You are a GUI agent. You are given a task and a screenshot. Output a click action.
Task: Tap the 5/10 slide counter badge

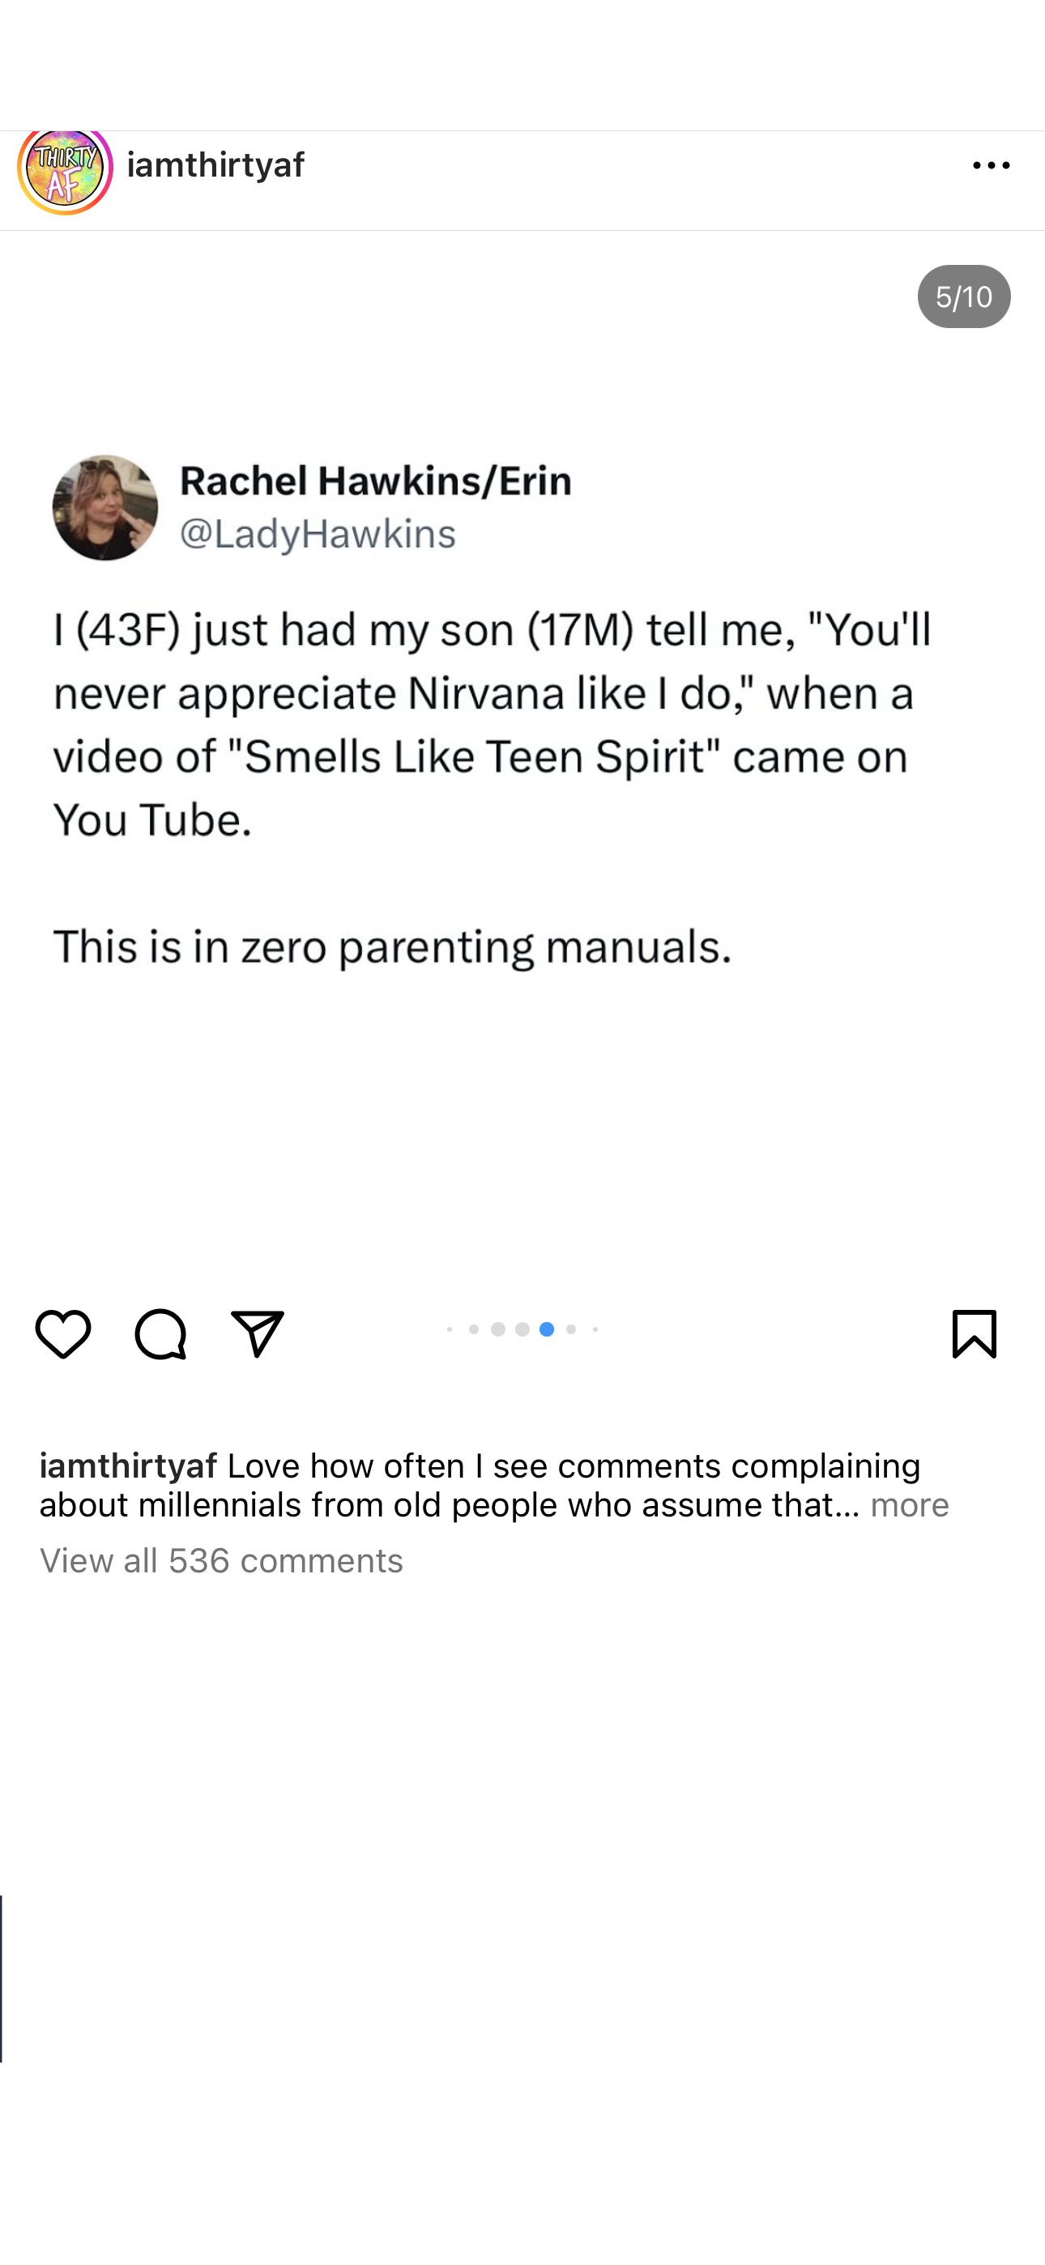963,297
